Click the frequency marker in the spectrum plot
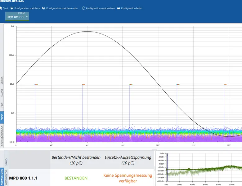242x186 pixels. click(168, 154)
